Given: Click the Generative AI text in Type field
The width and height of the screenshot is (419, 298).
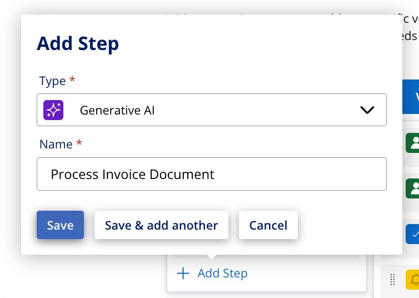Looking at the screenshot, I should (117, 110).
